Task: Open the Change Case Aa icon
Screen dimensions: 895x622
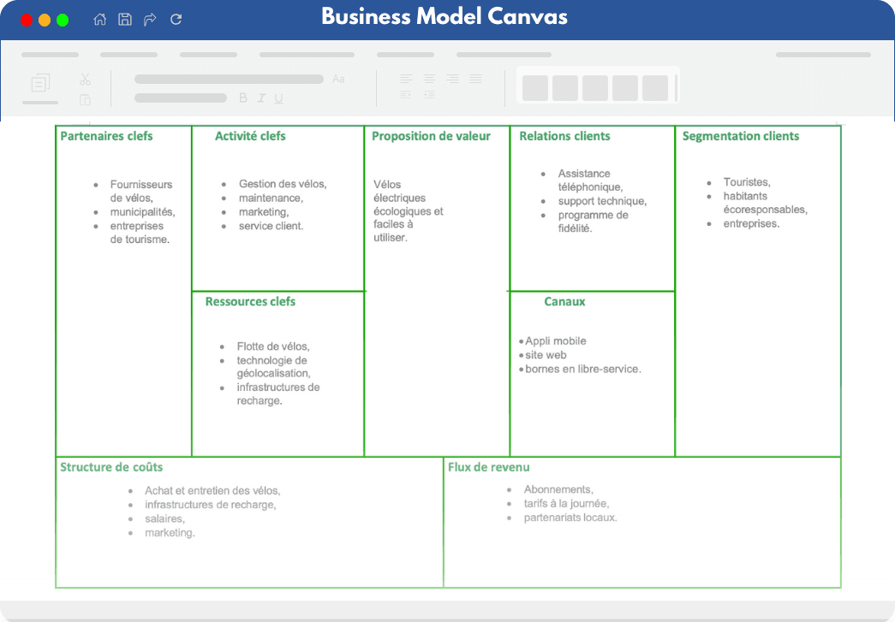Action: [338, 80]
